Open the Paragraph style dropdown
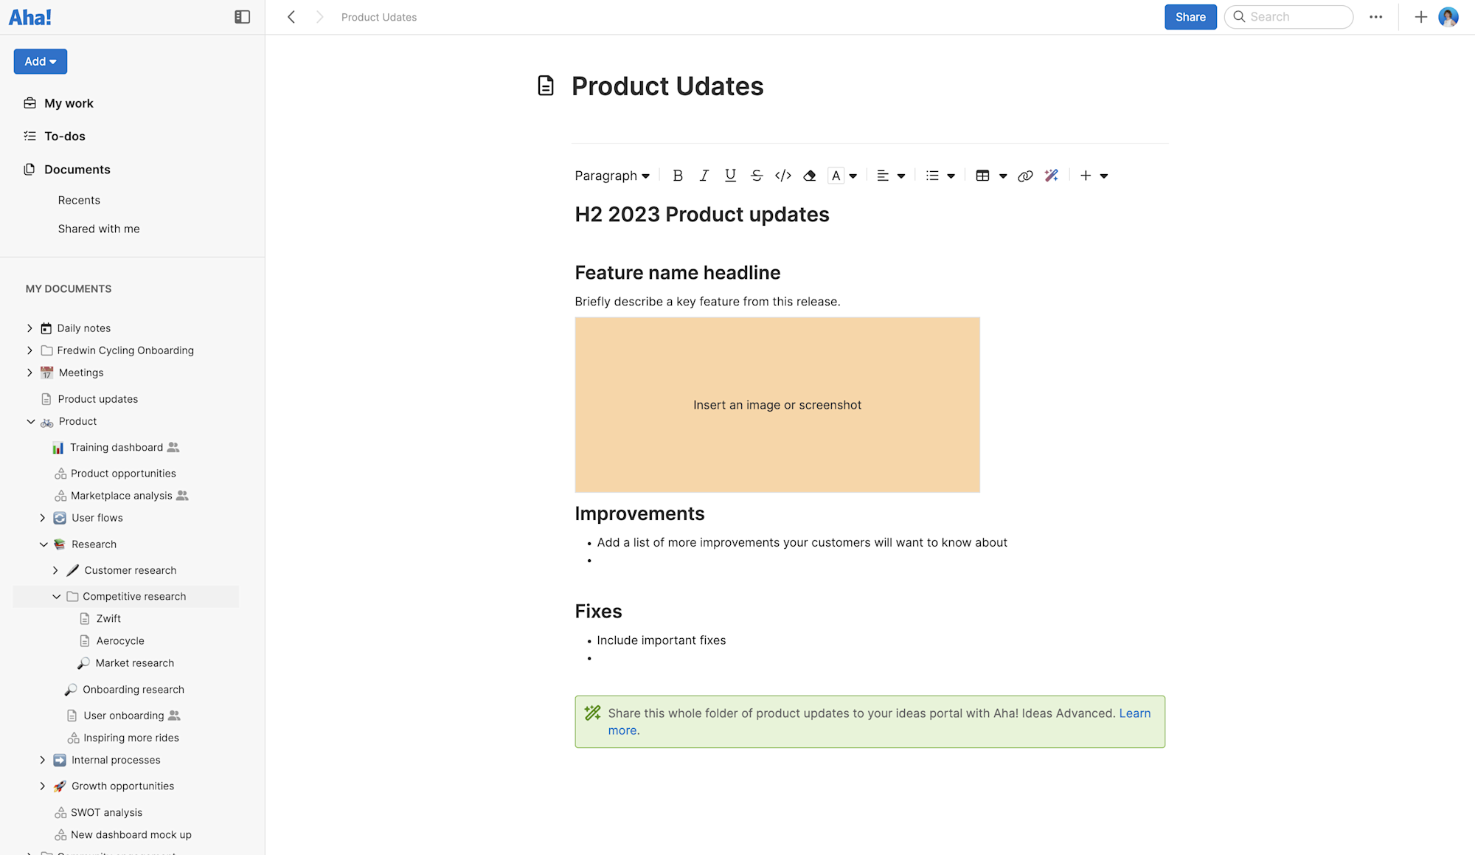 point(612,176)
